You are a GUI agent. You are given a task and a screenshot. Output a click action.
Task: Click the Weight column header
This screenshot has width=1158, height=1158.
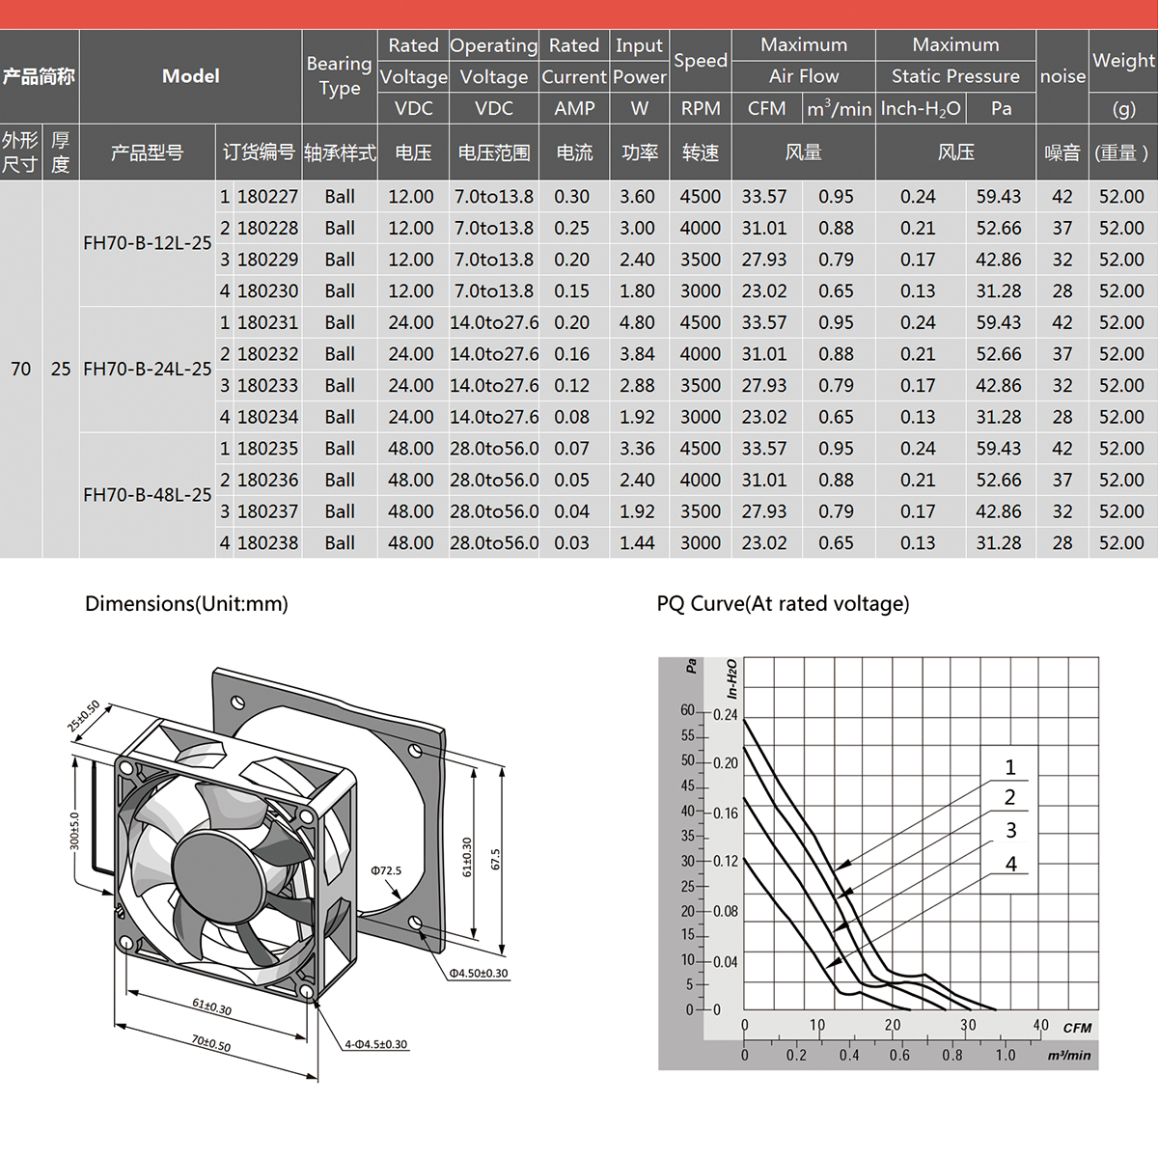(1123, 61)
